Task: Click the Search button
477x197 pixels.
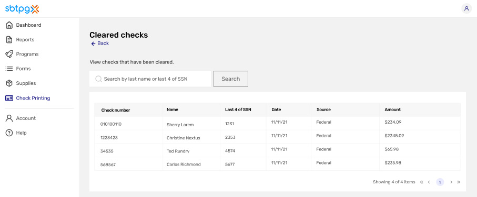Action: coord(230,79)
